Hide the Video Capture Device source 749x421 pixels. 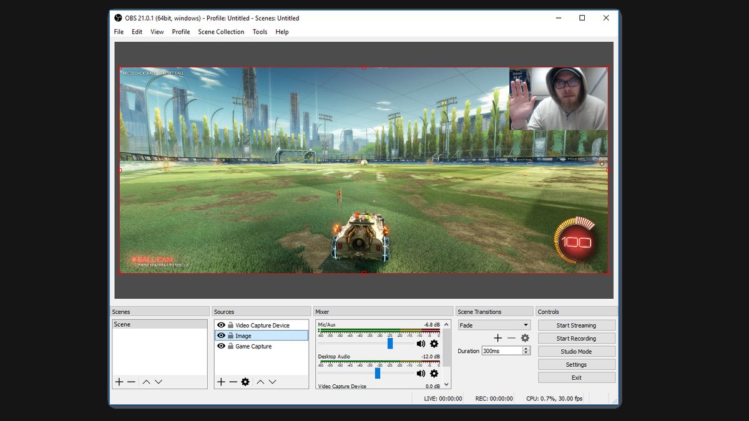point(221,325)
